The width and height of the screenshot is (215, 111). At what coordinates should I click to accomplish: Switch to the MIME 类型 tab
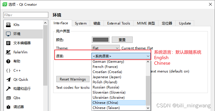click(146, 23)
